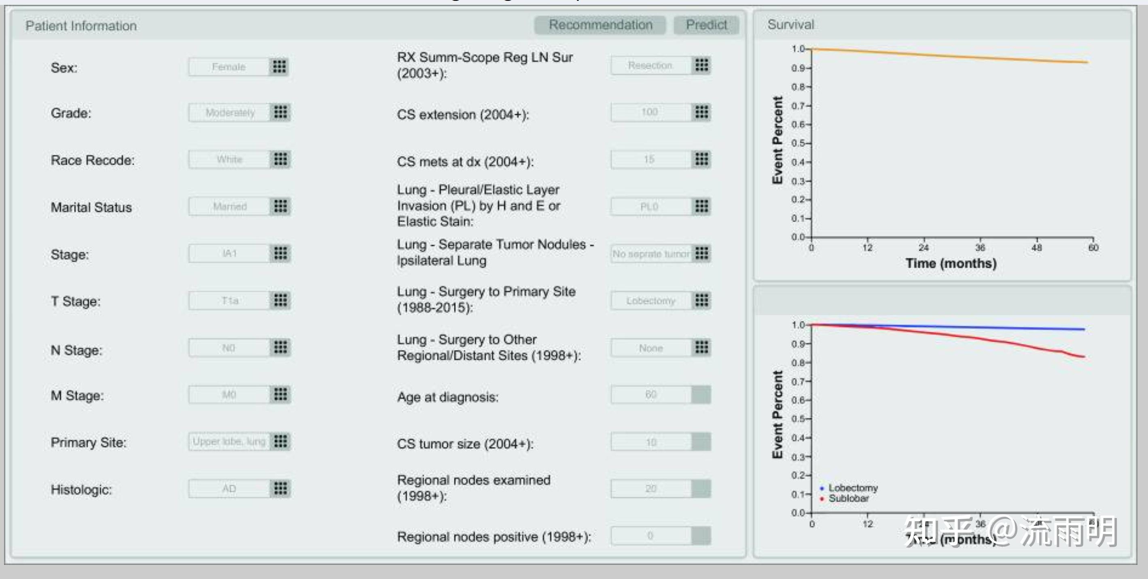This screenshot has width=1148, height=579.
Task: Click grid icon for Marital Status
Action: (280, 206)
